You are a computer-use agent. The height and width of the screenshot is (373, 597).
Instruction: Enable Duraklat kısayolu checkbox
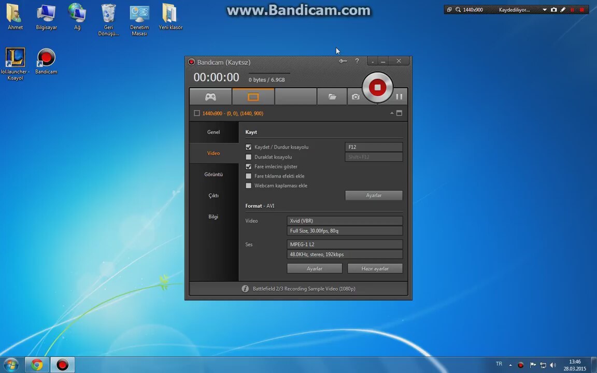coord(249,157)
